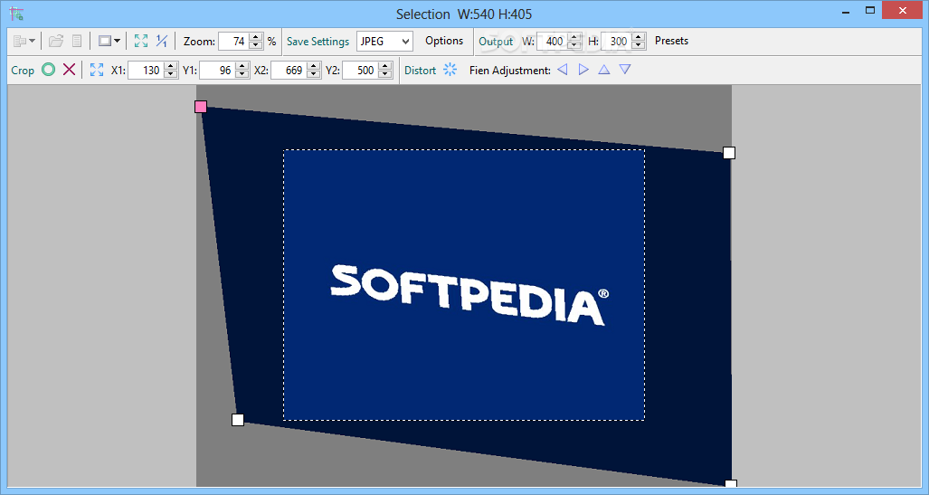Screen dimensions: 929x495
Task: Click the pink top-left distort handle
Action: [x=201, y=107]
